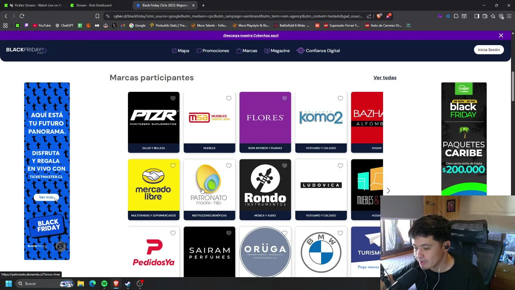The image size is (515, 290).
Task: Click the address bar URL field
Action: point(237,16)
